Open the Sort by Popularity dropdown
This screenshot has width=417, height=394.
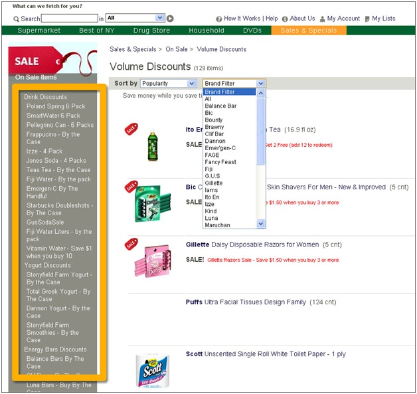169,84
